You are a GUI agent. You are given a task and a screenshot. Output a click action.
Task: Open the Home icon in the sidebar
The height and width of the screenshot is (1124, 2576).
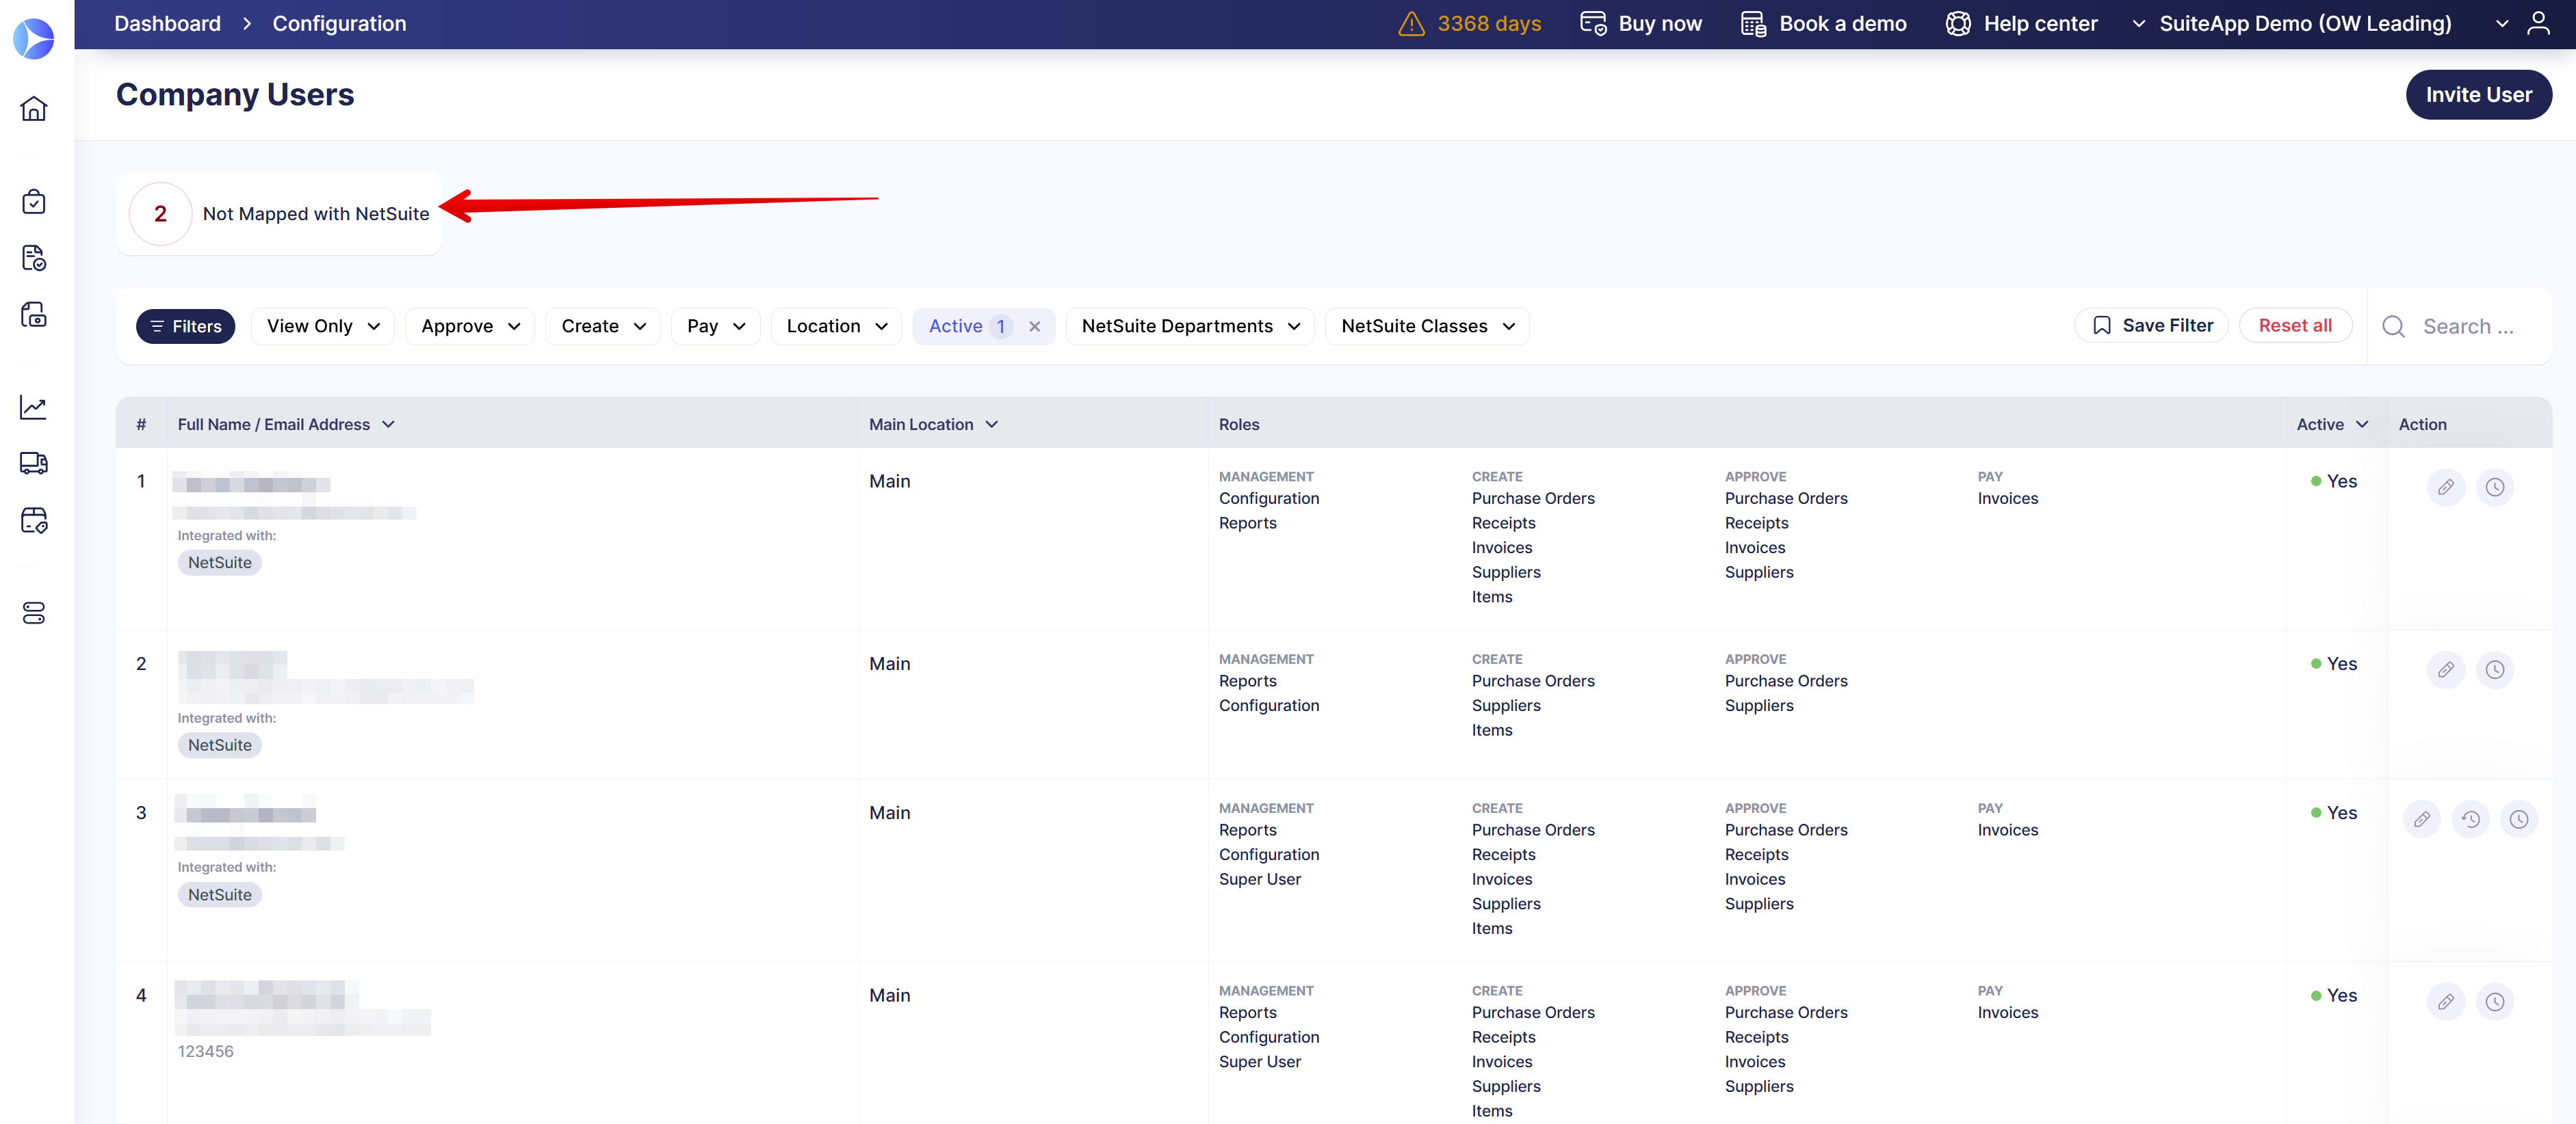point(34,108)
